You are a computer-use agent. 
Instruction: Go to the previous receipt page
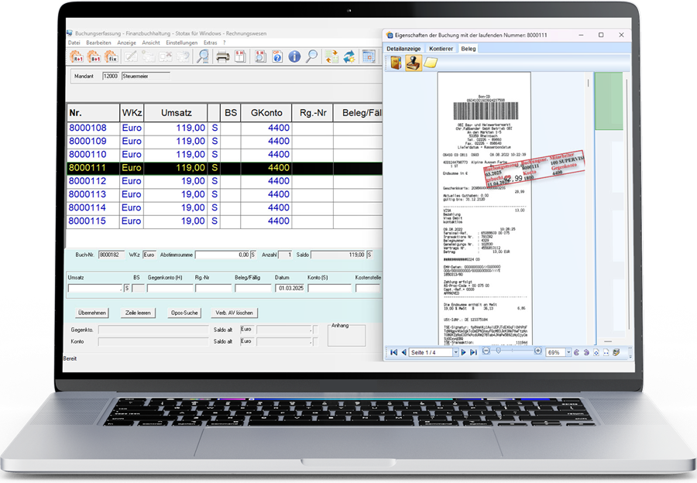click(x=403, y=352)
